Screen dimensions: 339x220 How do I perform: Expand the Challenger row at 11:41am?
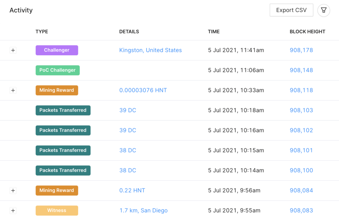pos(13,50)
